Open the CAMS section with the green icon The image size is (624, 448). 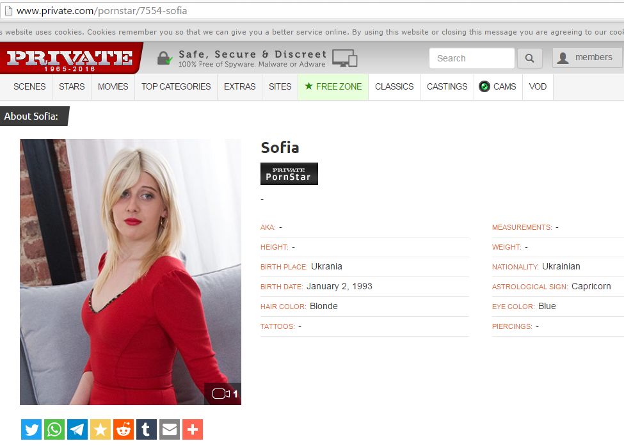point(498,86)
